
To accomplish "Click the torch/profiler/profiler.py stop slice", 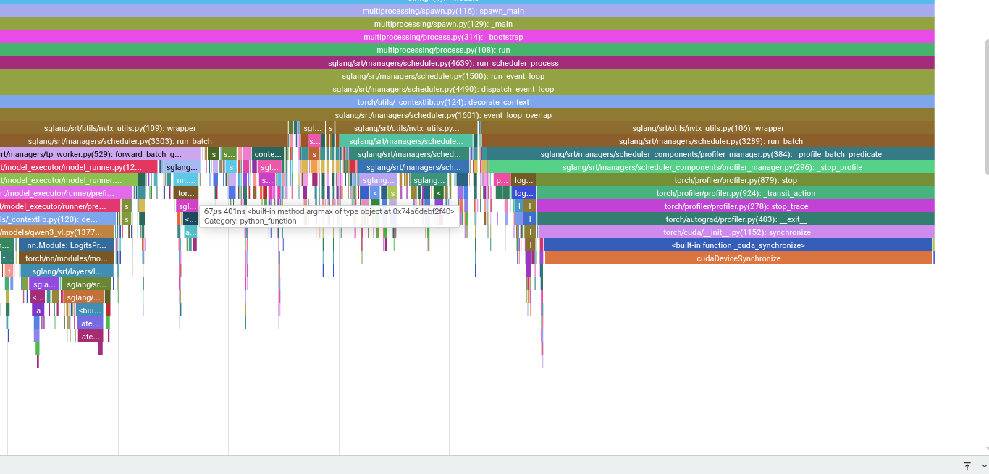I will pos(736,180).
